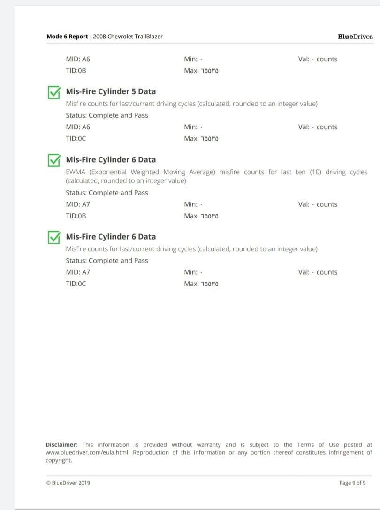
Task: Toggle the checkmark beside the last Mis-Fire Cylinder 6 Data
Action: click(54, 238)
